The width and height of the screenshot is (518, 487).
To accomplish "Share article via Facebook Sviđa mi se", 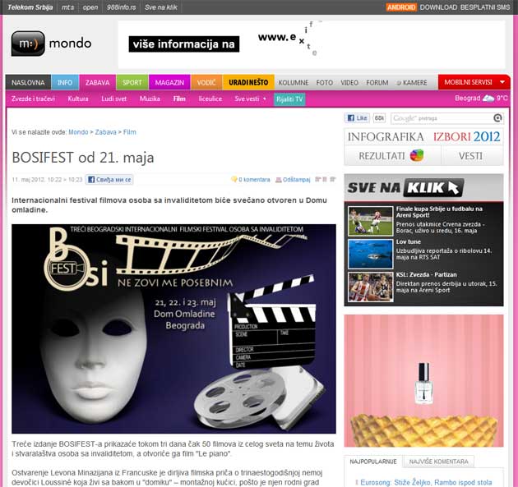I will [109, 179].
